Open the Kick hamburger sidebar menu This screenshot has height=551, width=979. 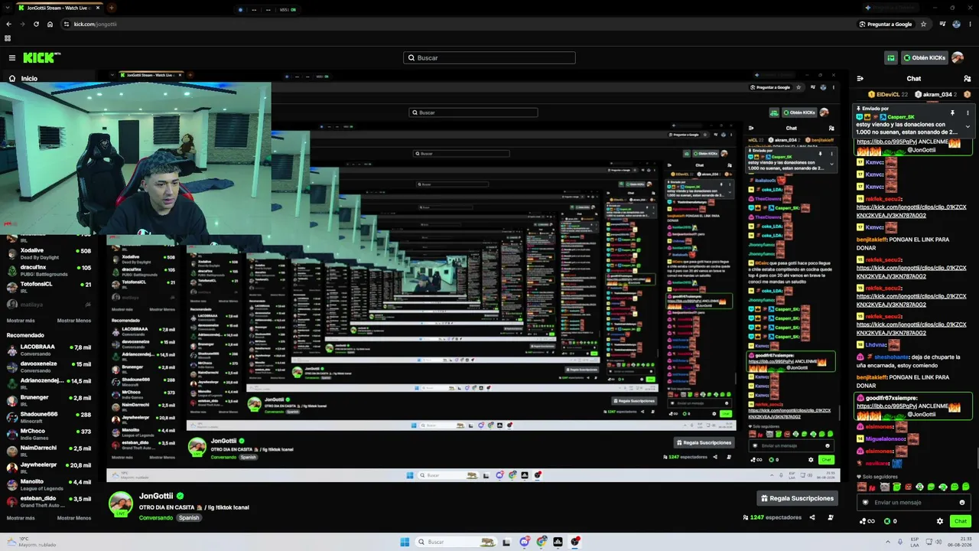click(x=12, y=57)
